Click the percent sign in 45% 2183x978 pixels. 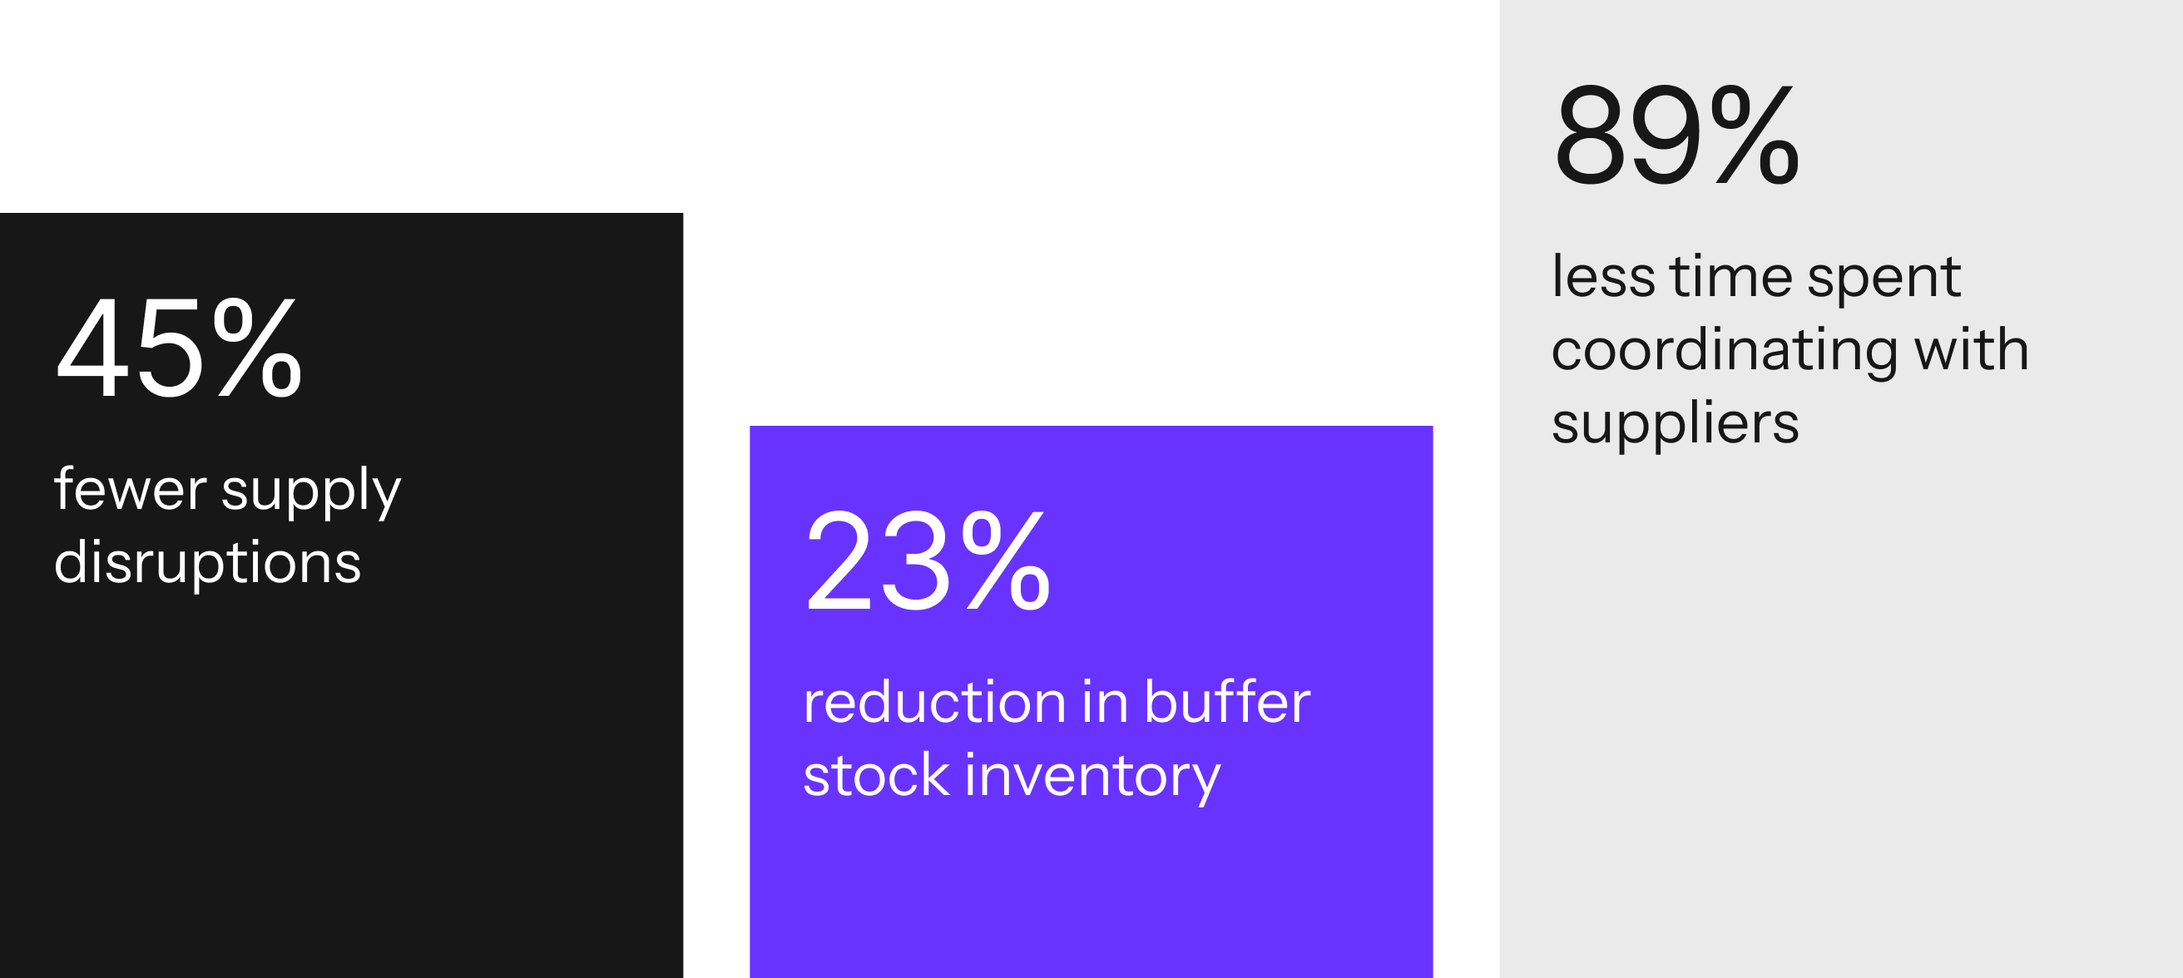point(258,348)
